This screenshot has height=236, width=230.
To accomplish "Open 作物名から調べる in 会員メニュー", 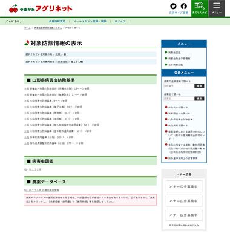I will pos(178,107).
